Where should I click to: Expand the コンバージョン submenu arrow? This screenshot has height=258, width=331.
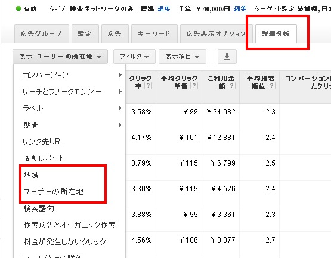120,74
